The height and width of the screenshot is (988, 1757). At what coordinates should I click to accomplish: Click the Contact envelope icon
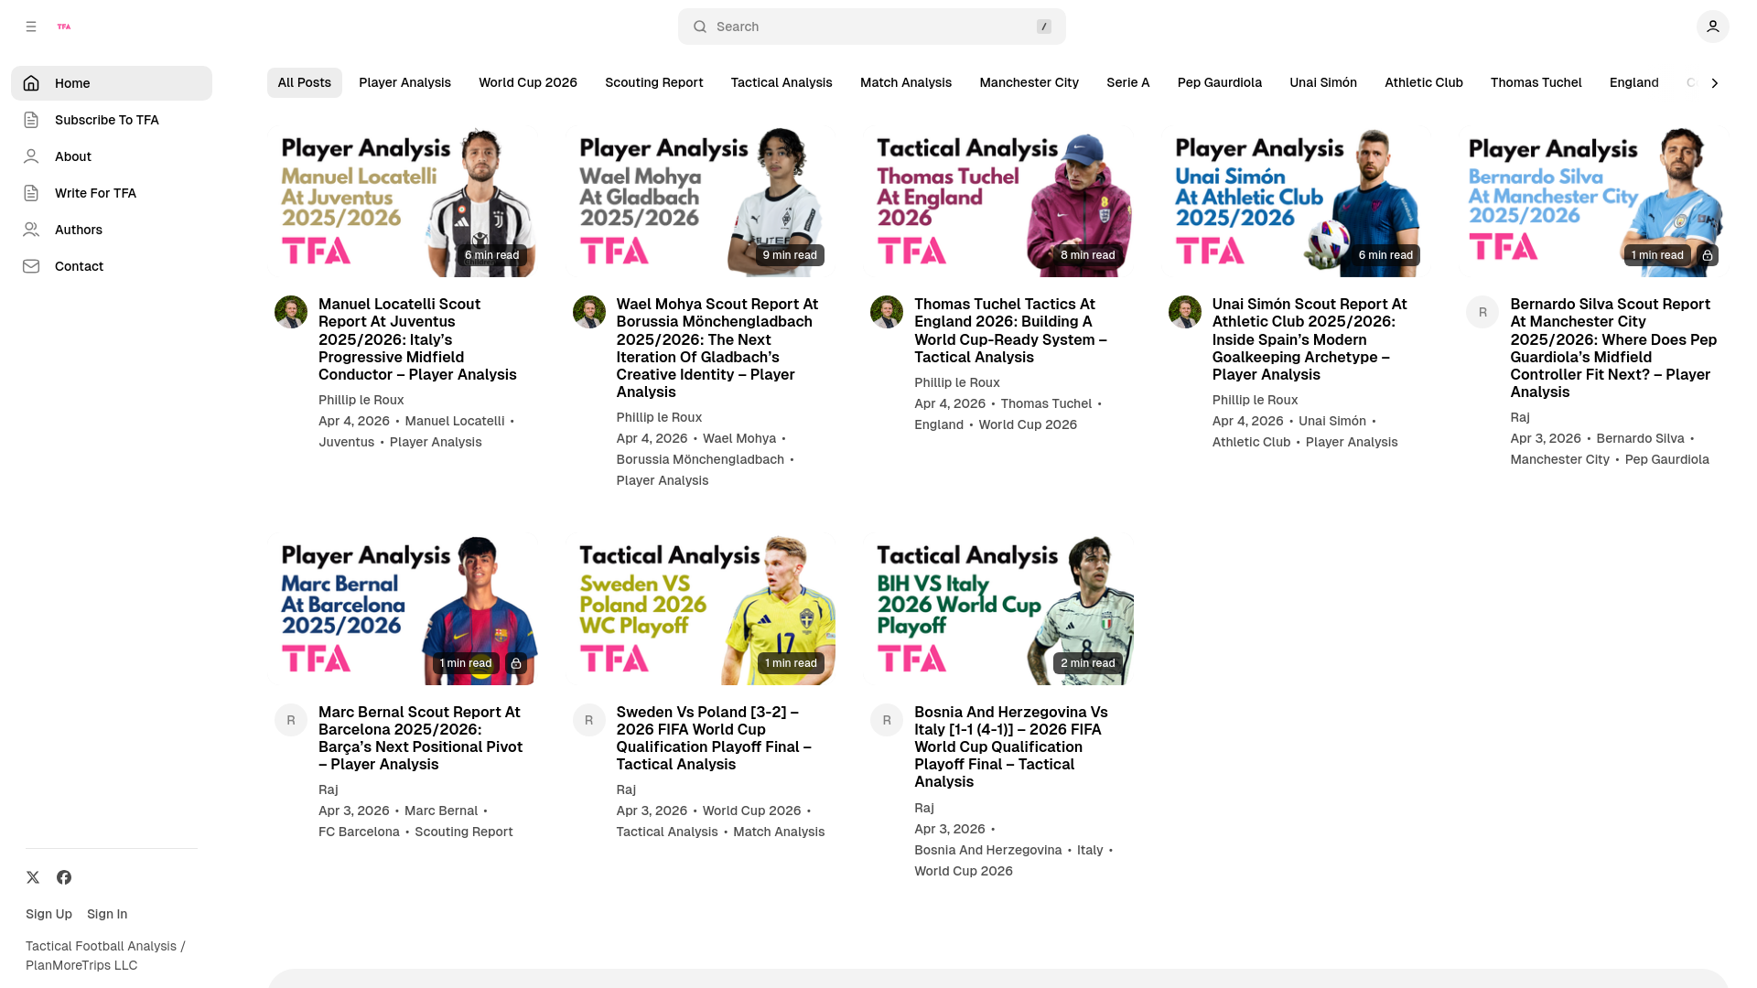point(31,266)
